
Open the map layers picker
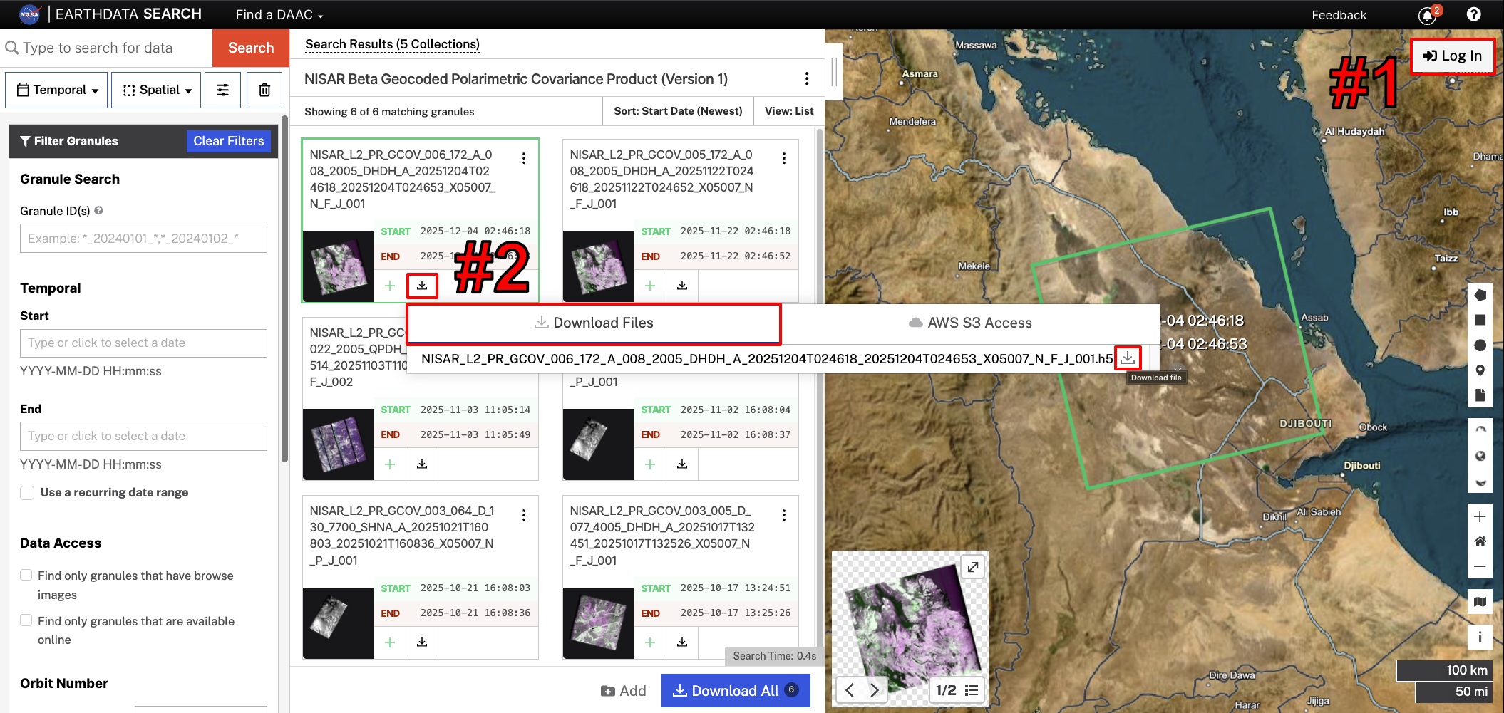coord(1480,600)
